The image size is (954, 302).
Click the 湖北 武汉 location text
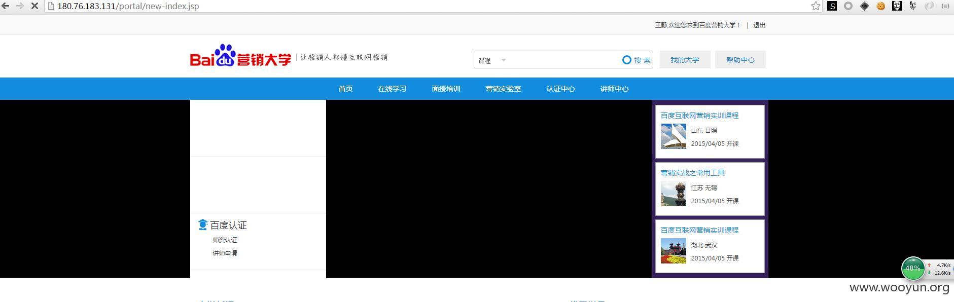(704, 245)
